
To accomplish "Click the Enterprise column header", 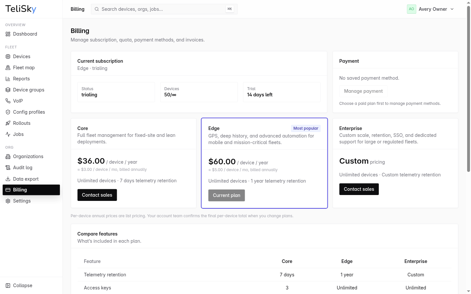I will point(416,261).
